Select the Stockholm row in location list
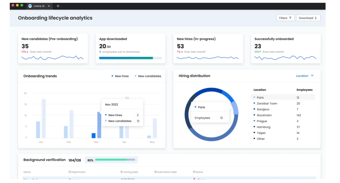Screen dimensions: 340x183 [x=264, y=115]
